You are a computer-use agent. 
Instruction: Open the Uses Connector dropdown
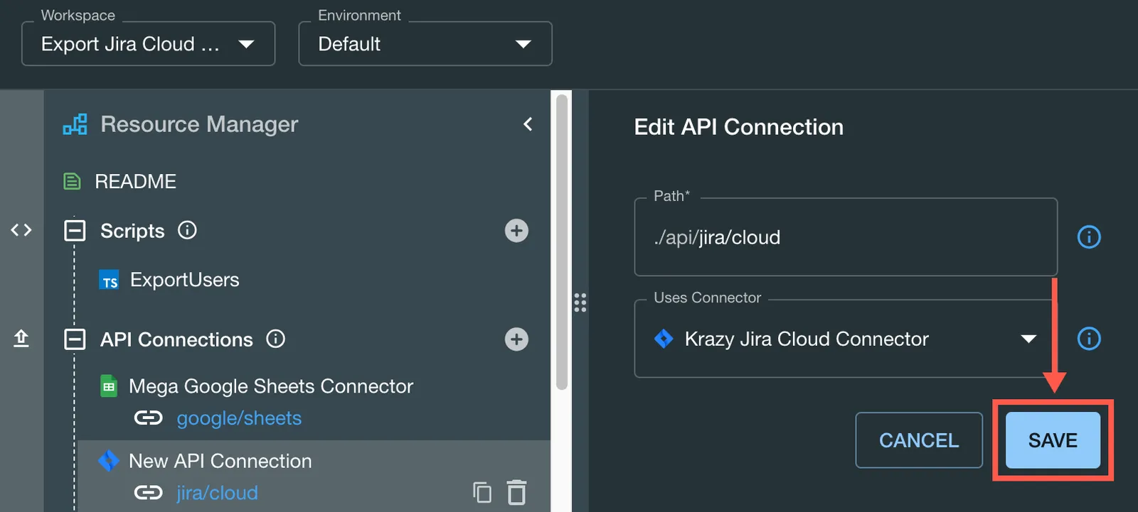point(846,339)
